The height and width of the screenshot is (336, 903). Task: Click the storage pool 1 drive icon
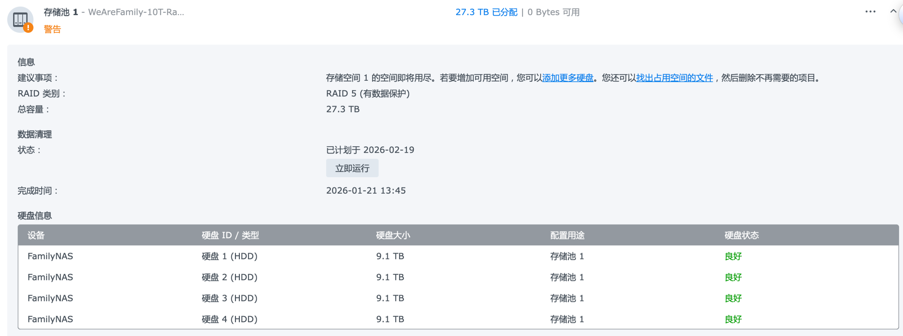20,19
